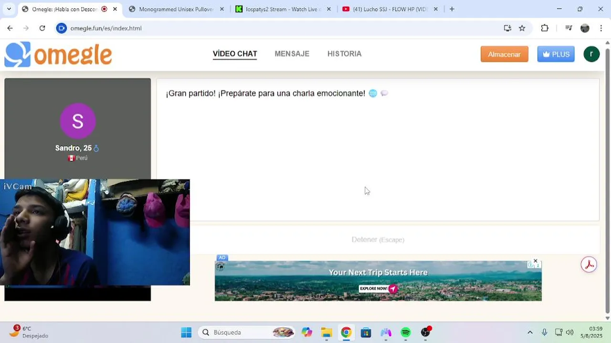Viewport: 611px width, 343px height.
Task: Click the page vertical scrollbar
Action: tap(607, 181)
